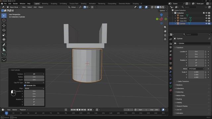Select the Cursor tool
The height and width of the screenshot is (119, 212).
(4, 20)
